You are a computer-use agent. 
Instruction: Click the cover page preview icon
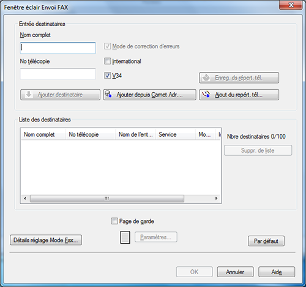(x=125, y=238)
